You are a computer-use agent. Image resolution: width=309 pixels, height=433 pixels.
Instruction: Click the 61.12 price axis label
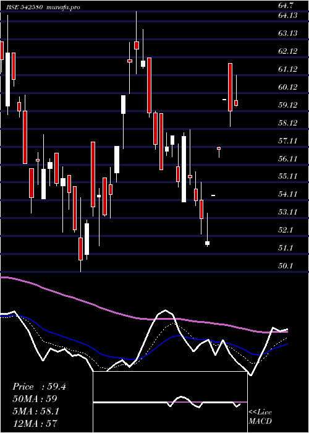pos(288,69)
